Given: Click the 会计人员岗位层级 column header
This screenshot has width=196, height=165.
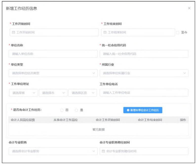Looking at the screenshot, I should coord(23,120).
